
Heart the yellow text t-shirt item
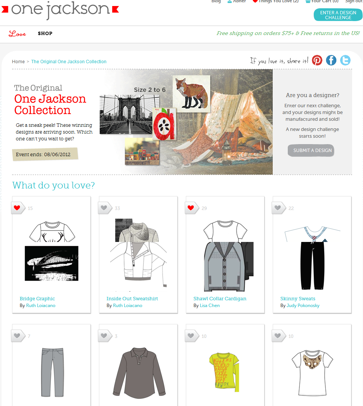191,336
